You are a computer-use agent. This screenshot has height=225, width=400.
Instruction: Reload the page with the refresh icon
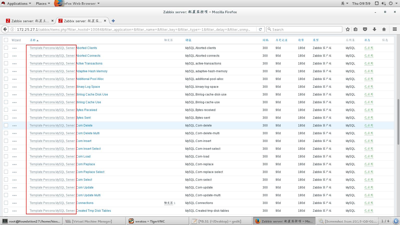(x=260, y=29)
